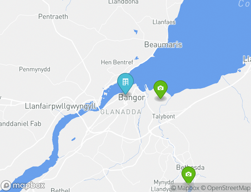Select the Glanadda district label
Screen dimensions: 251x192
coord(121,112)
